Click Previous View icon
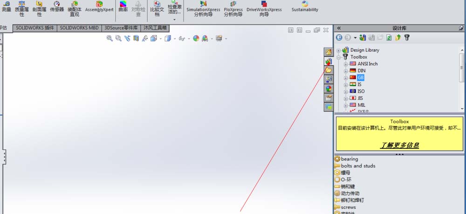This screenshot has height=214, width=466. 127,38
